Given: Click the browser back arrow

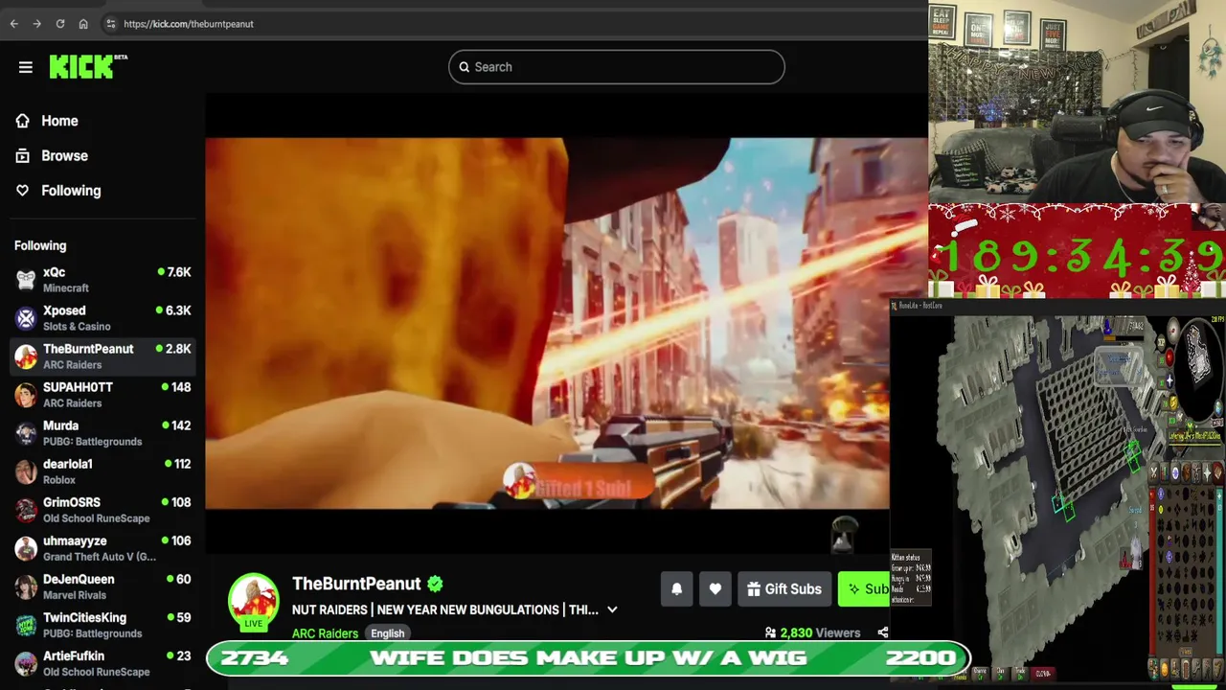Looking at the screenshot, I should coord(14,24).
